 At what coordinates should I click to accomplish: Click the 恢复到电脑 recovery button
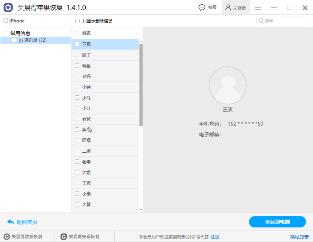coord(277,222)
